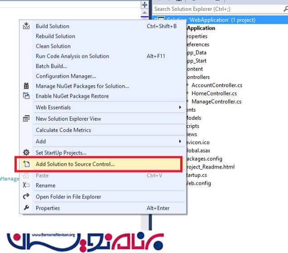Viewport: 288px width, 253px height.
Task: Click the editor scrollbar up arrow
Action: (145, 13)
